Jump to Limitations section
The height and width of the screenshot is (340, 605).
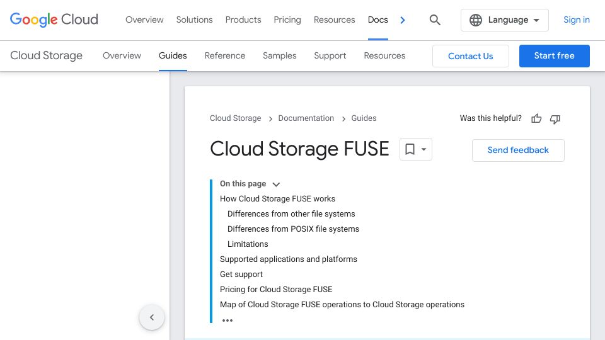point(248,244)
